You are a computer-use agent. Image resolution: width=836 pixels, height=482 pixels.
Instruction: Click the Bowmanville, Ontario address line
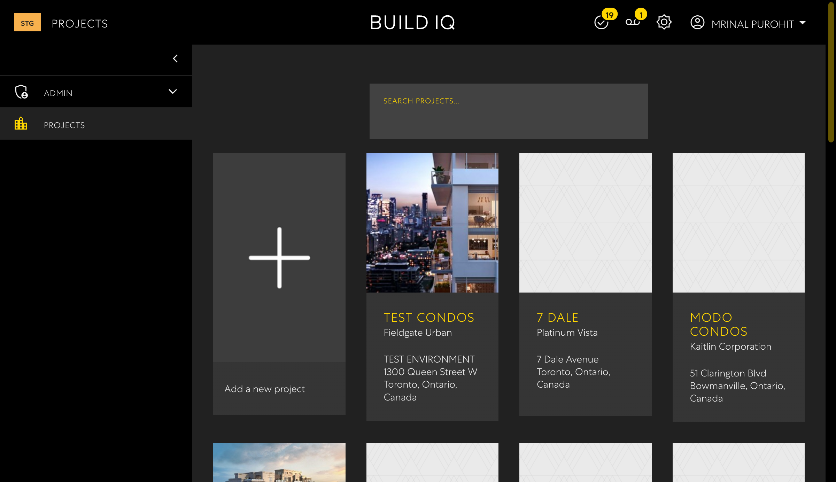point(737,386)
